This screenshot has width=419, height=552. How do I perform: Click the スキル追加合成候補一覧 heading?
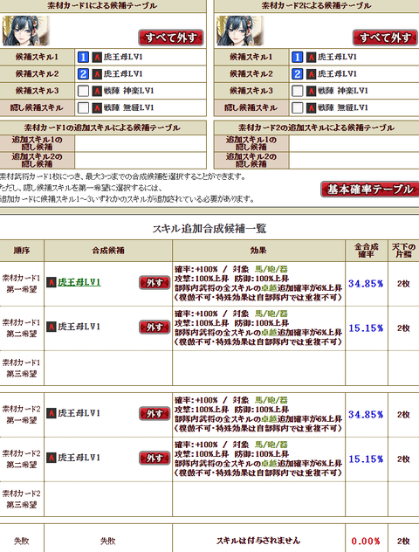point(209,229)
